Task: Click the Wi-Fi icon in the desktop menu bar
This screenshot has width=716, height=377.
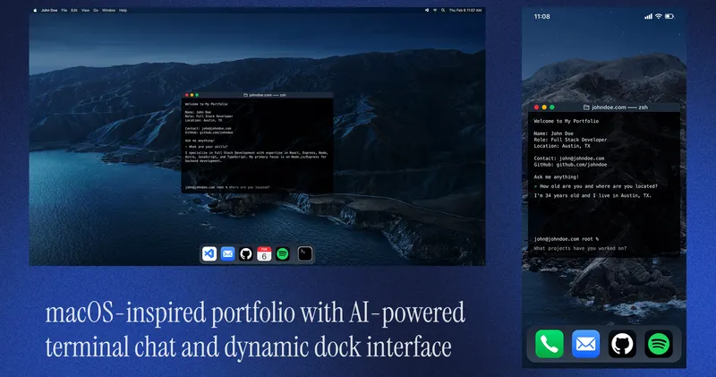Action: click(x=435, y=10)
